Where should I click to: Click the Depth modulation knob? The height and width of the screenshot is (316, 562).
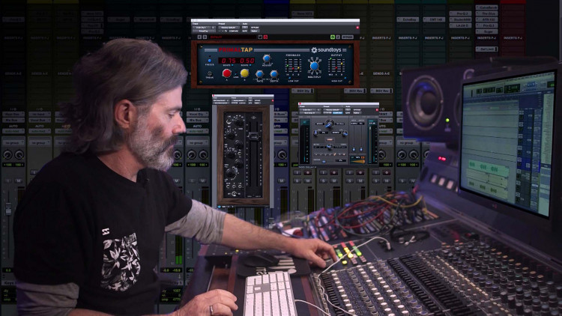coord(274,74)
